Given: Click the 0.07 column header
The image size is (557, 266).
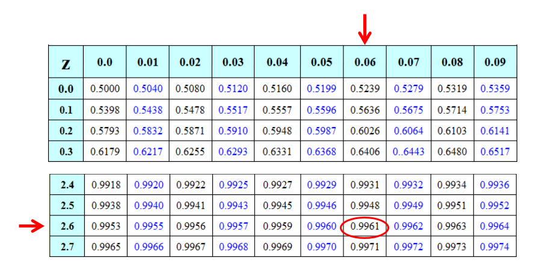Looking at the screenshot, I should pyautogui.click(x=408, y=61).
